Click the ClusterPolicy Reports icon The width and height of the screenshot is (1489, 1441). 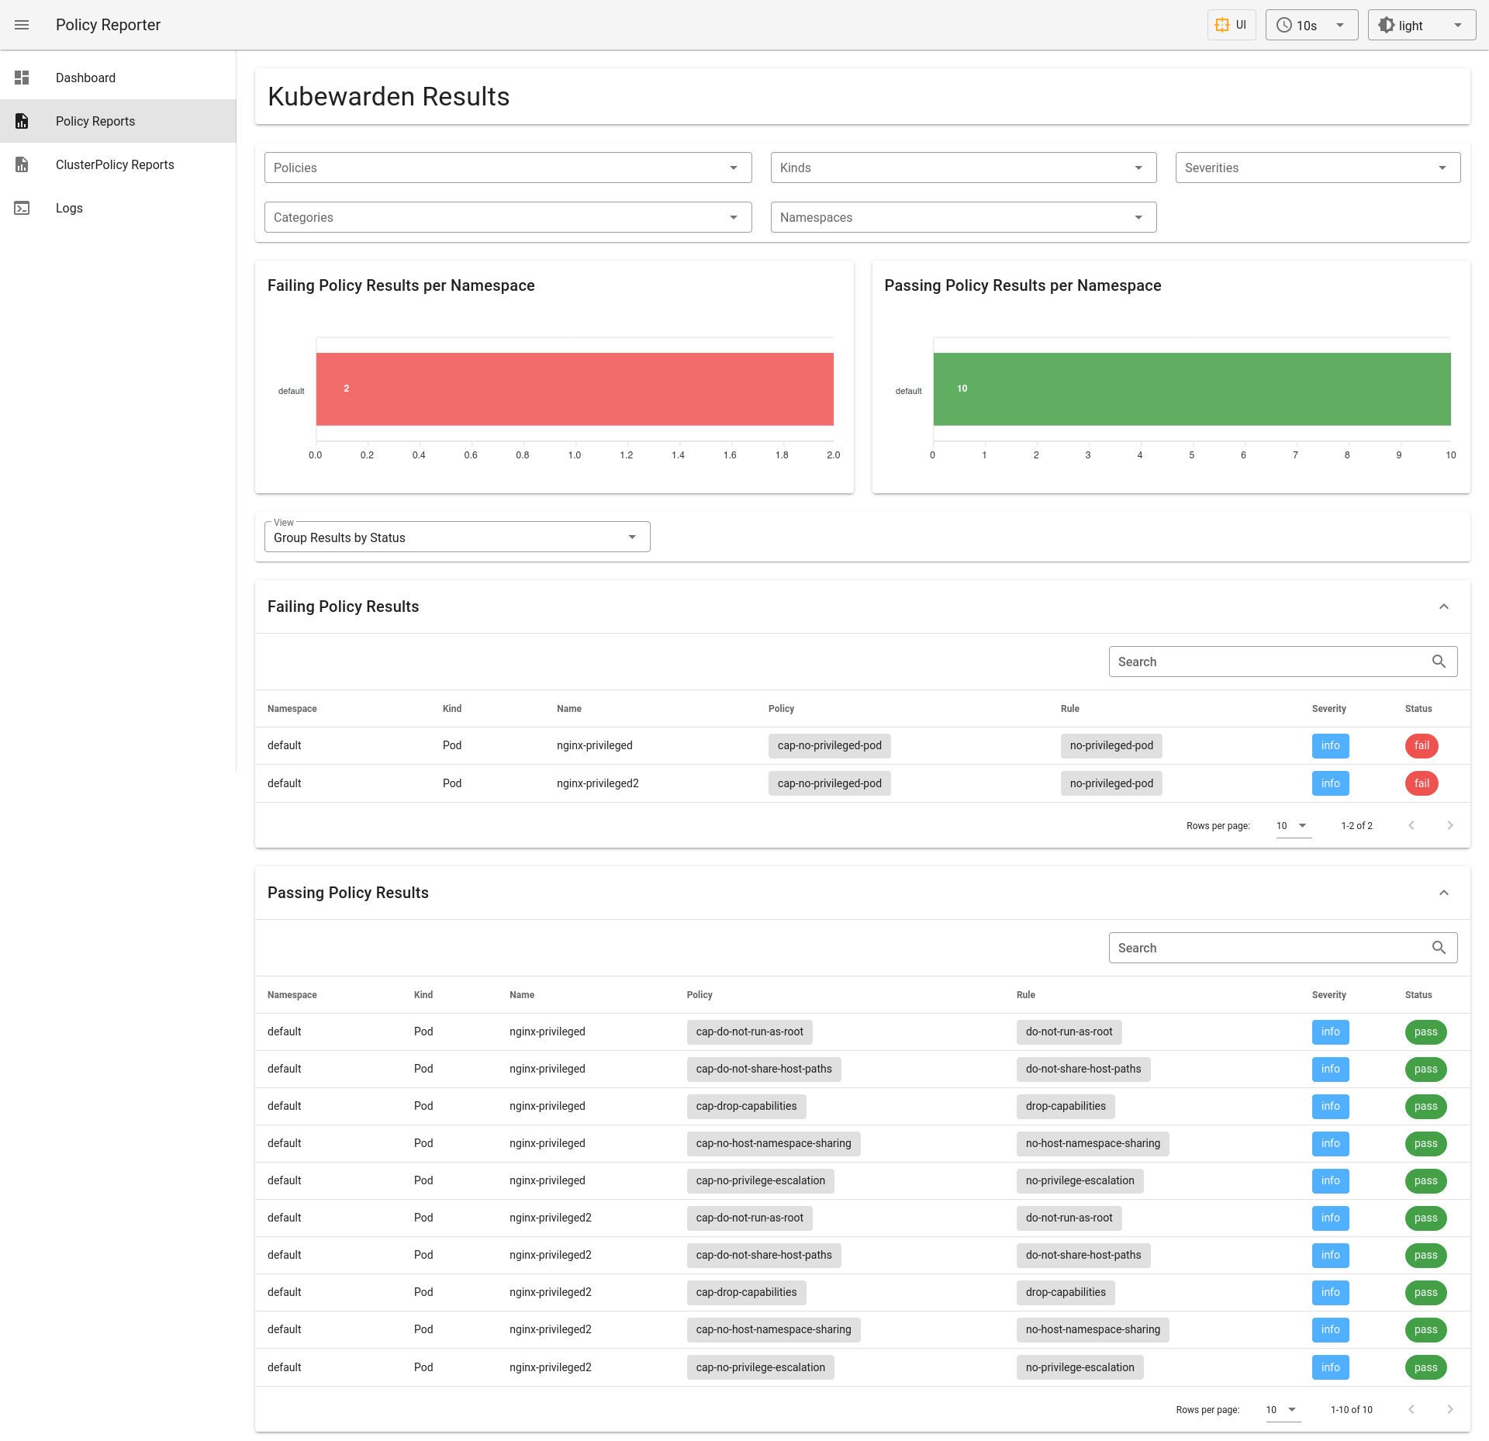pyautogui.click(x=22, y=164)
